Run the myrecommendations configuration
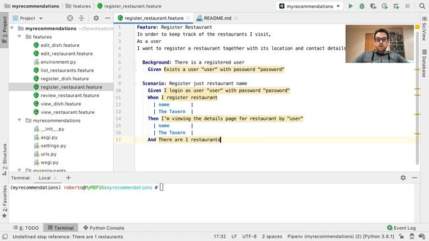 351,6
